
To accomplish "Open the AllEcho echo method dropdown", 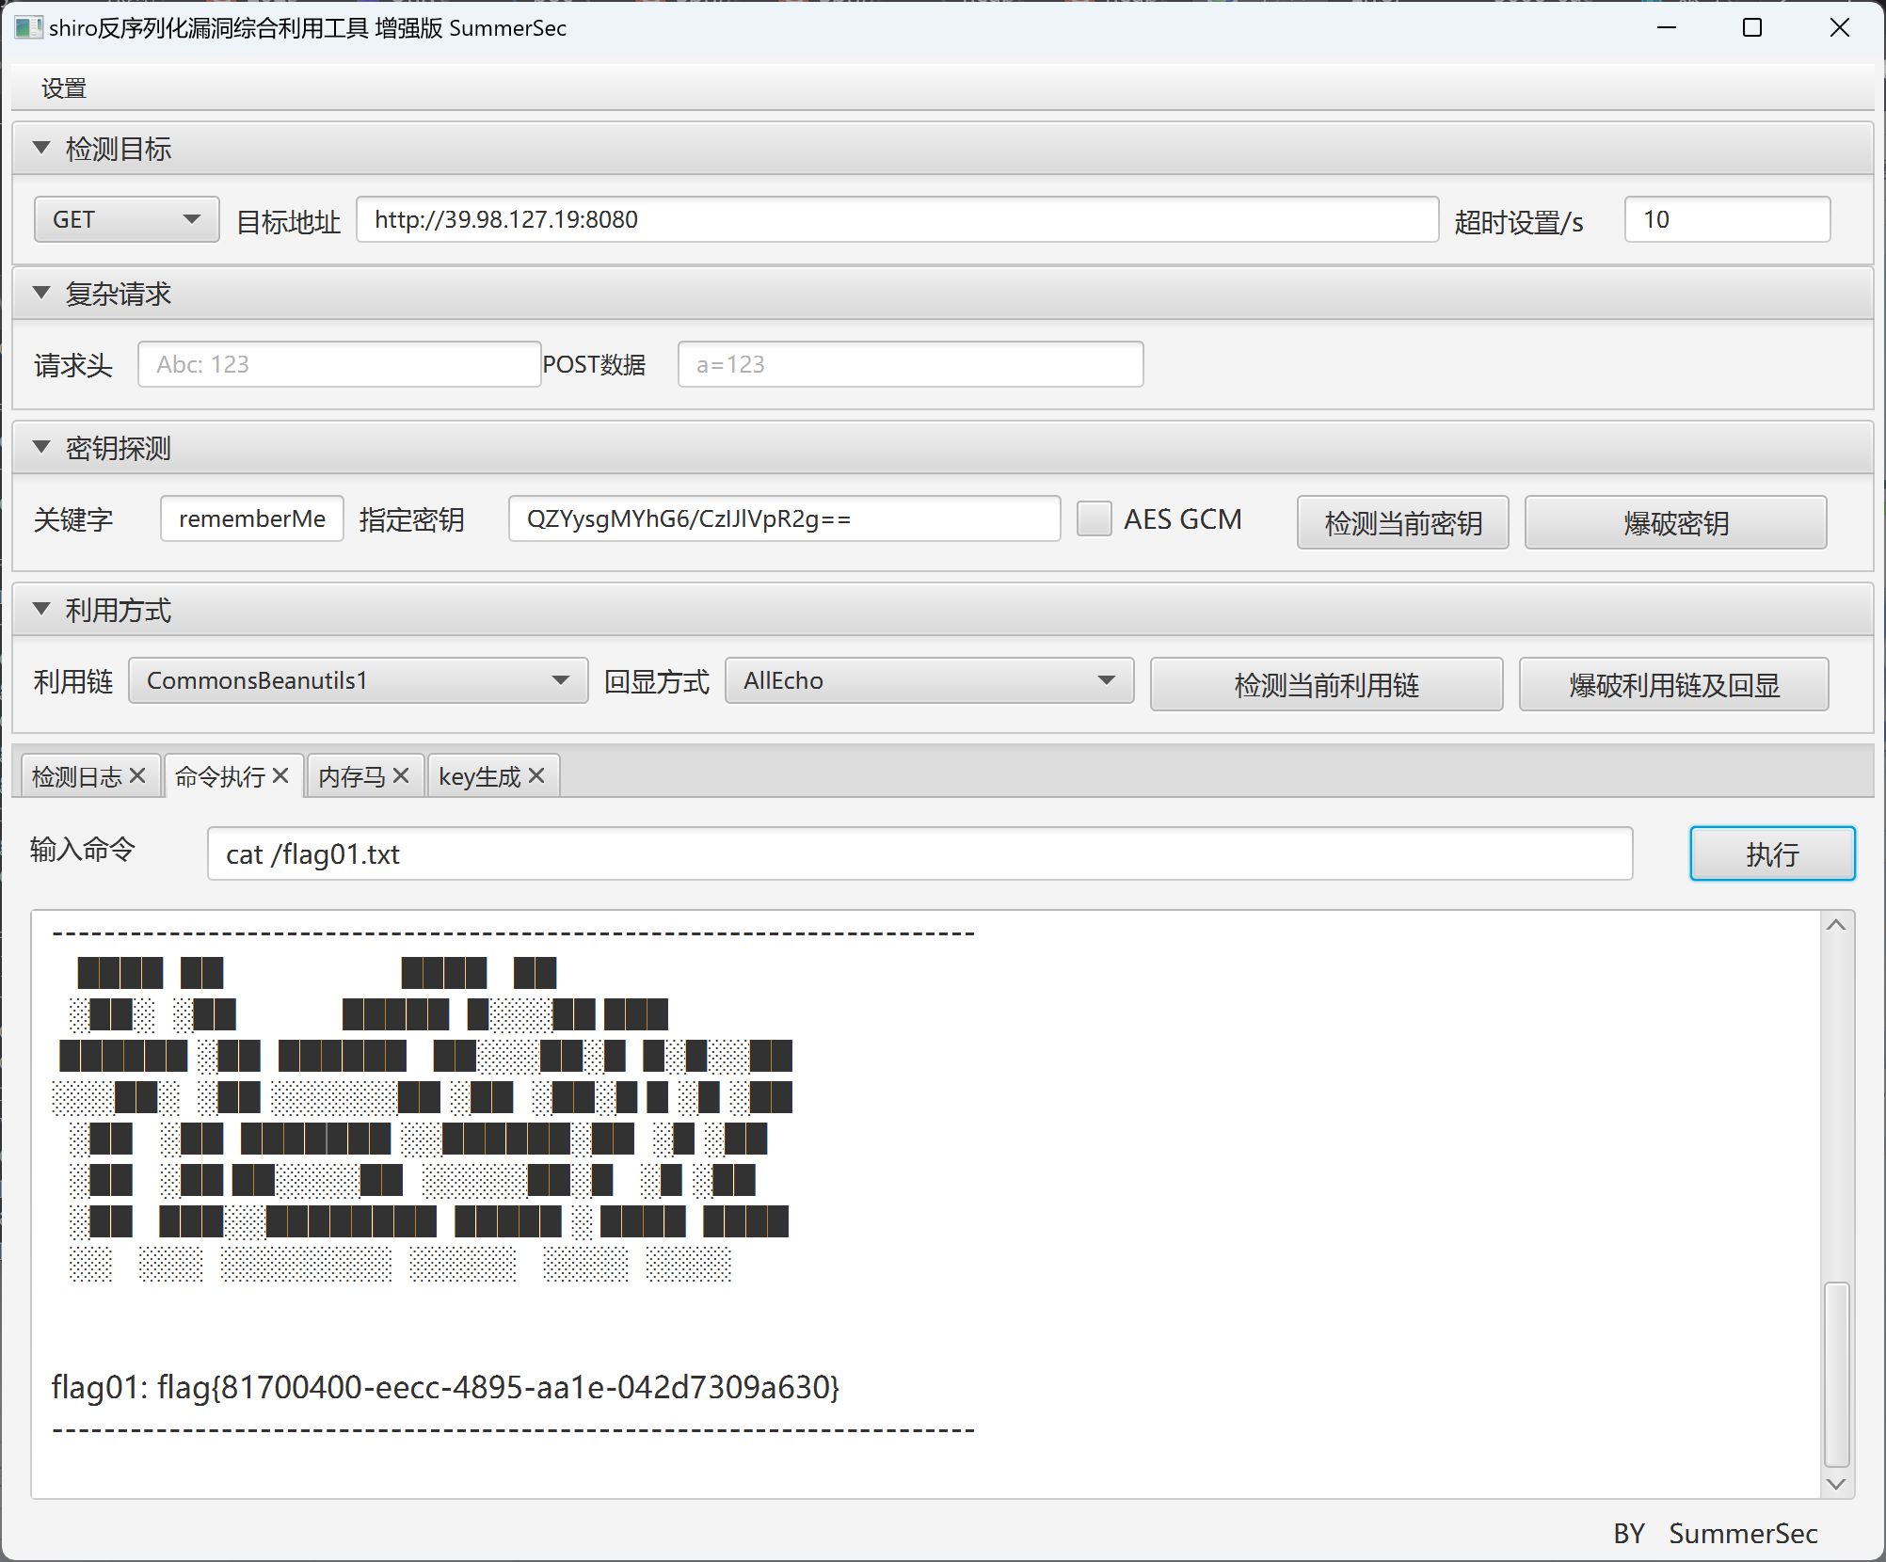I will tap(928, 680).
